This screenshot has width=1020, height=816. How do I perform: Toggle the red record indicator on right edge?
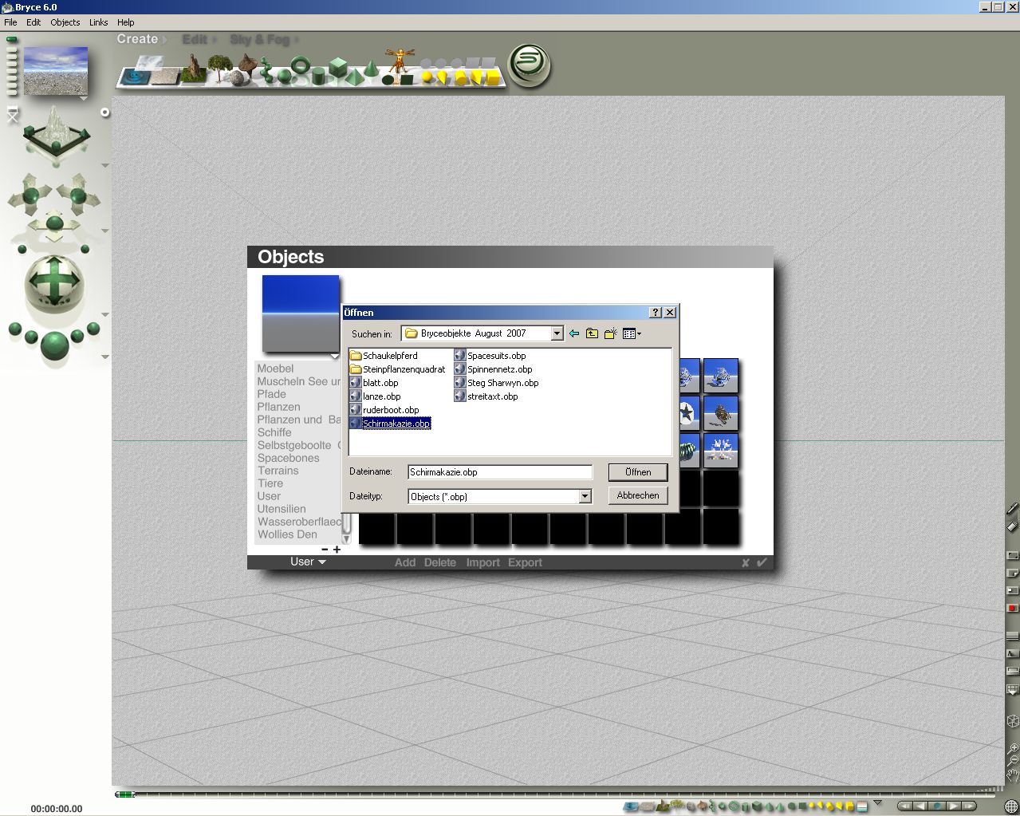point(1012,608)
